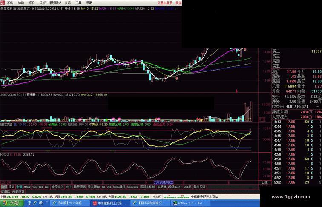Click the 买二 order book row

tap(296, 51)
